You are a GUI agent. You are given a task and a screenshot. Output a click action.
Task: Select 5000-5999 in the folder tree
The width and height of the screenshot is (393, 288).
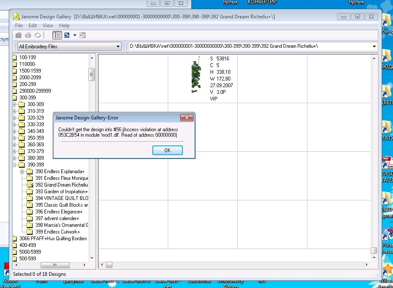[30, 252]
